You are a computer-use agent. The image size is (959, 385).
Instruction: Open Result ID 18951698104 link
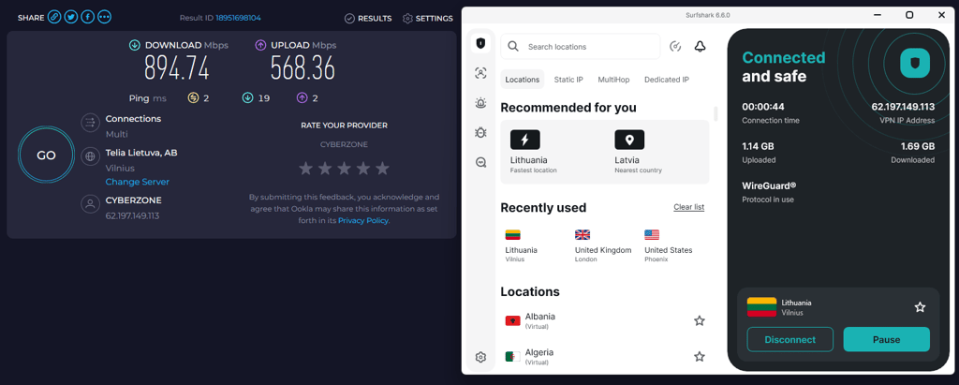point(238,19)
